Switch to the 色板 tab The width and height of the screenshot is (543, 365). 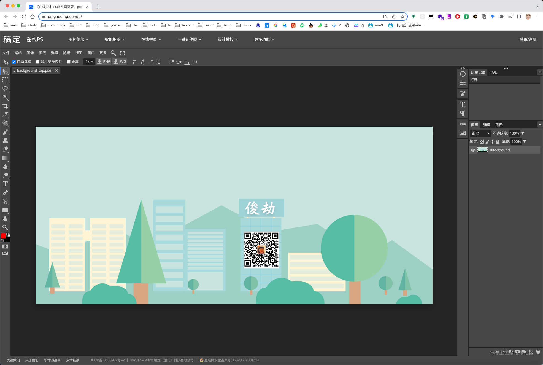click(x=494, y=73)
